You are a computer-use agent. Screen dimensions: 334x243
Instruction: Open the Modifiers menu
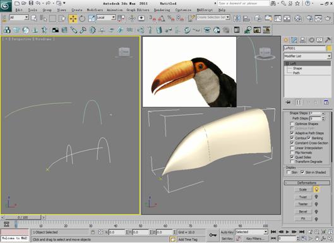[x=95, y=10]
